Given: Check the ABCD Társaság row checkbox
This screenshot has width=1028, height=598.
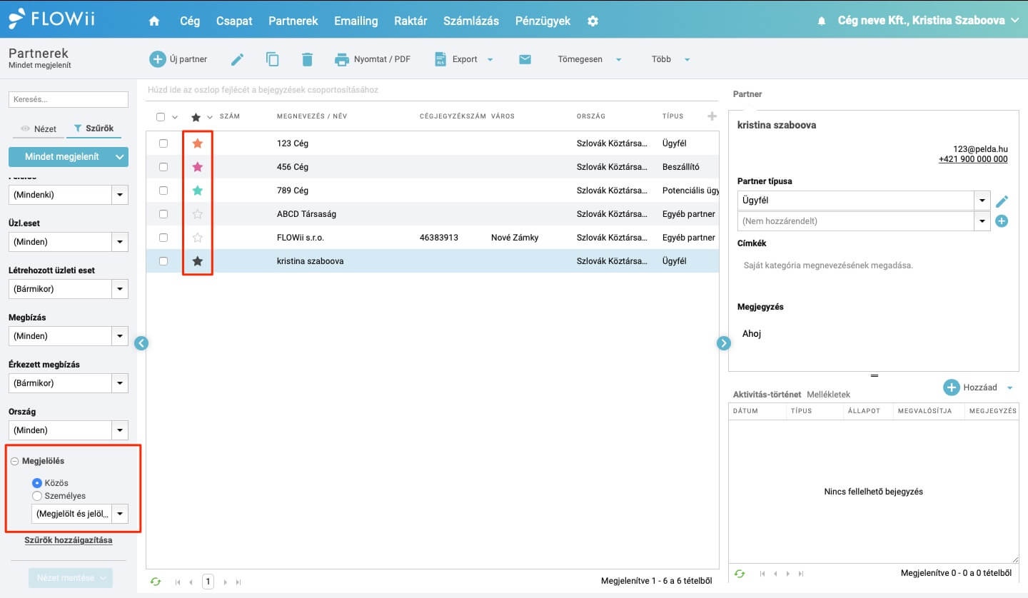Looking at the screenshot, I should click(163, 214).
